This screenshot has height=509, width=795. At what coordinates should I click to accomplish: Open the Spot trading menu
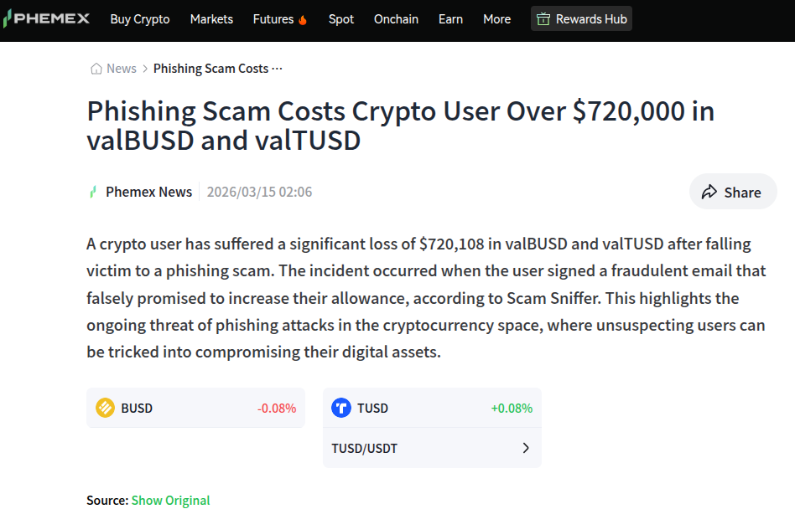341,19
